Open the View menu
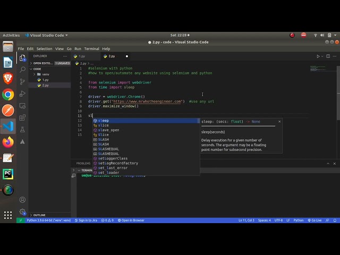This screenshot has width=340, height=255. point(59,49)
